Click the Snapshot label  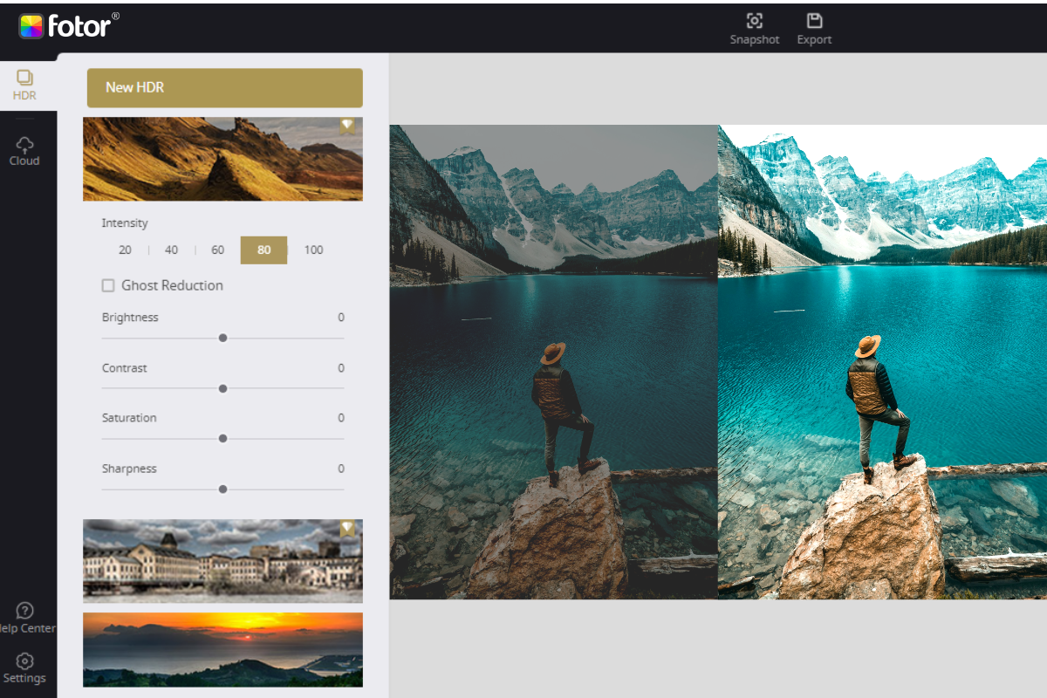pyautogui.click(x=754, y=39)
